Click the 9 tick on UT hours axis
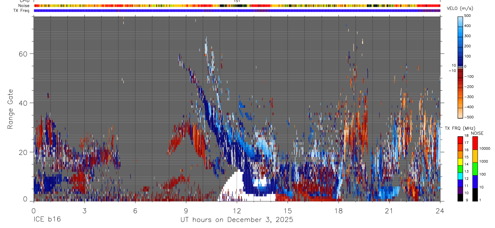The width and height of the screenshot is (495, 228). coord(186,210)
